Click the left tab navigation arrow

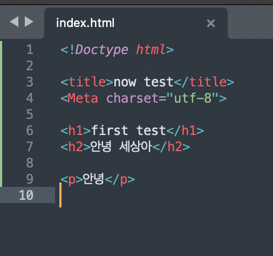pos(14,22)
